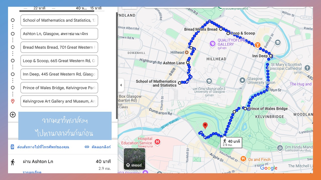Click the Inn Deep stop field
Image resolution: width=321 pixels, height=180 pixels.
pyautogui.click(x=59, y=74)
